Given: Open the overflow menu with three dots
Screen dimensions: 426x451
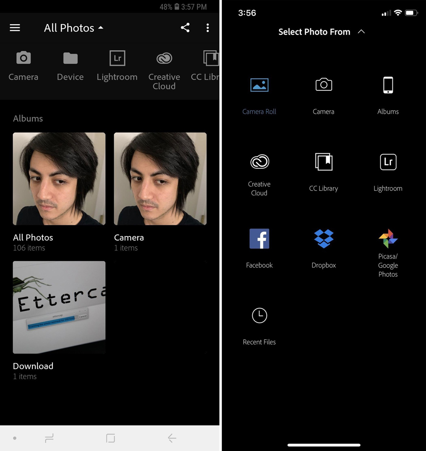Looking at the screenshot, I should pyautogui.click(x=207, y=28).
